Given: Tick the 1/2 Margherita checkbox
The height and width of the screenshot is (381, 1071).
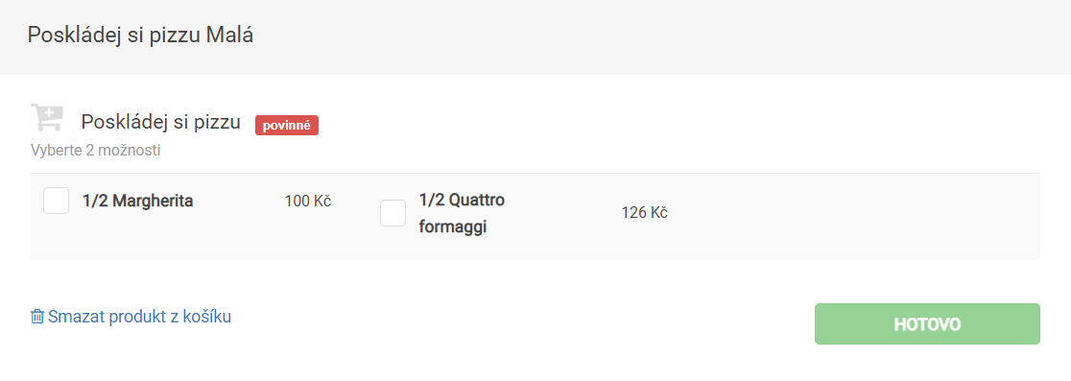Looking at the screenshot, I should tap(56, 201).
